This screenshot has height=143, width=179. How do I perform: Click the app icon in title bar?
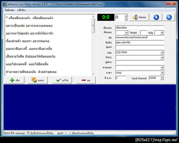click(5, 4)
